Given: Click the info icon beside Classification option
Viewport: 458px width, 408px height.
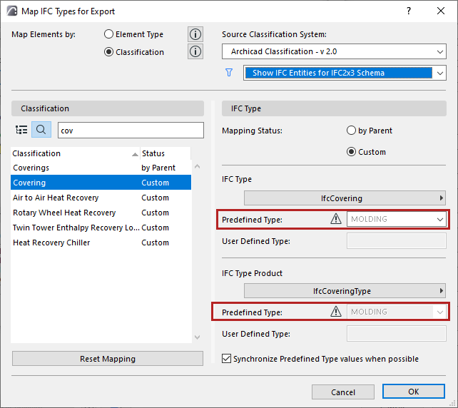Looking at the screenshot, I should point(195,51).
